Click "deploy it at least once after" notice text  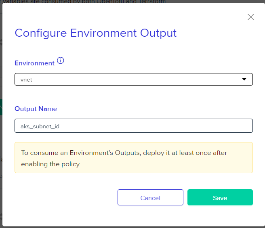click(185, 153)
